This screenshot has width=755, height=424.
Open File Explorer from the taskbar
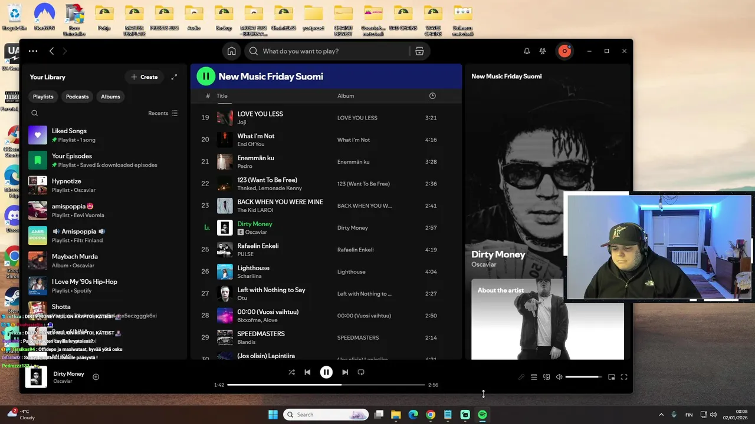(x=396, y=415)
